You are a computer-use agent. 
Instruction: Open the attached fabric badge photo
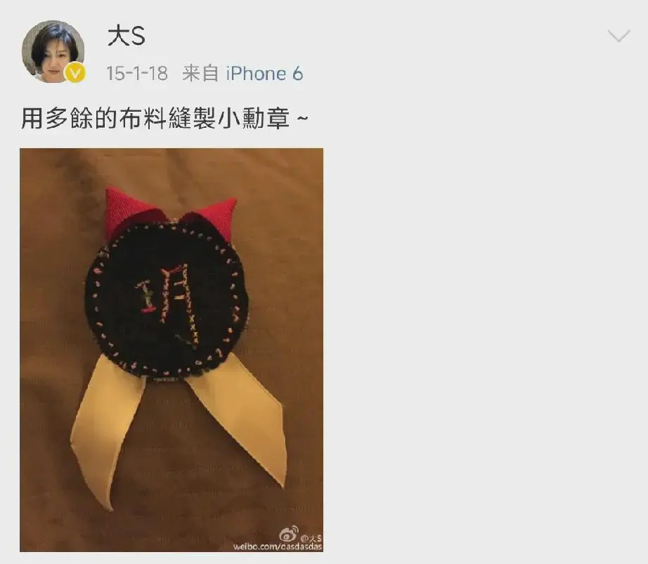point(171,350)
